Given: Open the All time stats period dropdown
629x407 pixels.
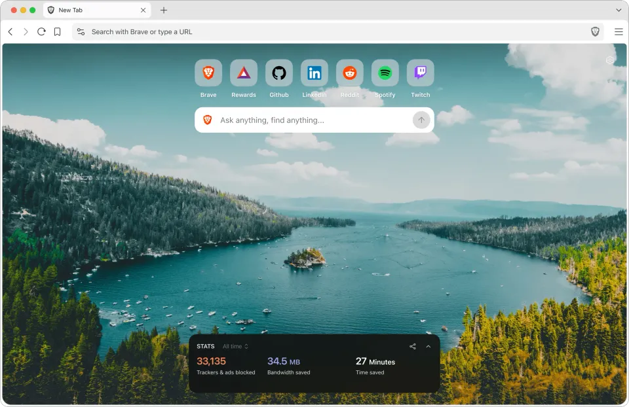Looking at the screenshot, I should pos(235,346).
